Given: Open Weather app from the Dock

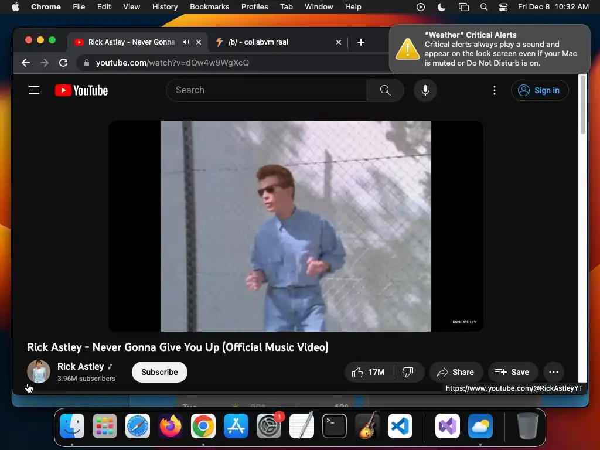Looking at the screenshot, I should [480, 426].
